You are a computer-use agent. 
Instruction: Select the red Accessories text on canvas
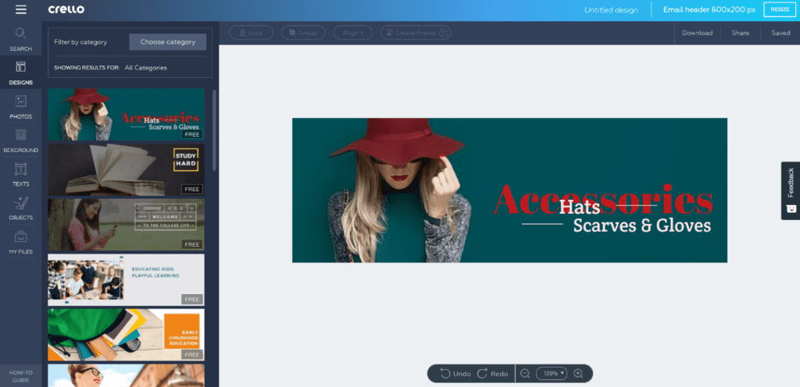[x=603, y=199]
